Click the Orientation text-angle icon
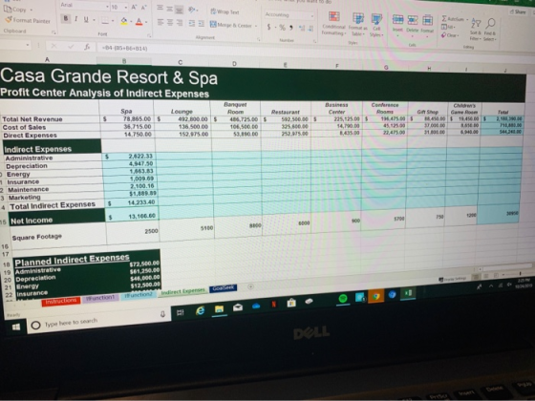 [192, 11]
